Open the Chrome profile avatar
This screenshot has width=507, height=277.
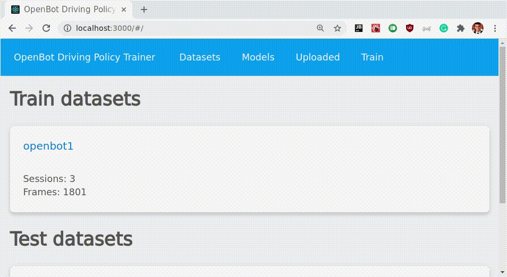478,29
